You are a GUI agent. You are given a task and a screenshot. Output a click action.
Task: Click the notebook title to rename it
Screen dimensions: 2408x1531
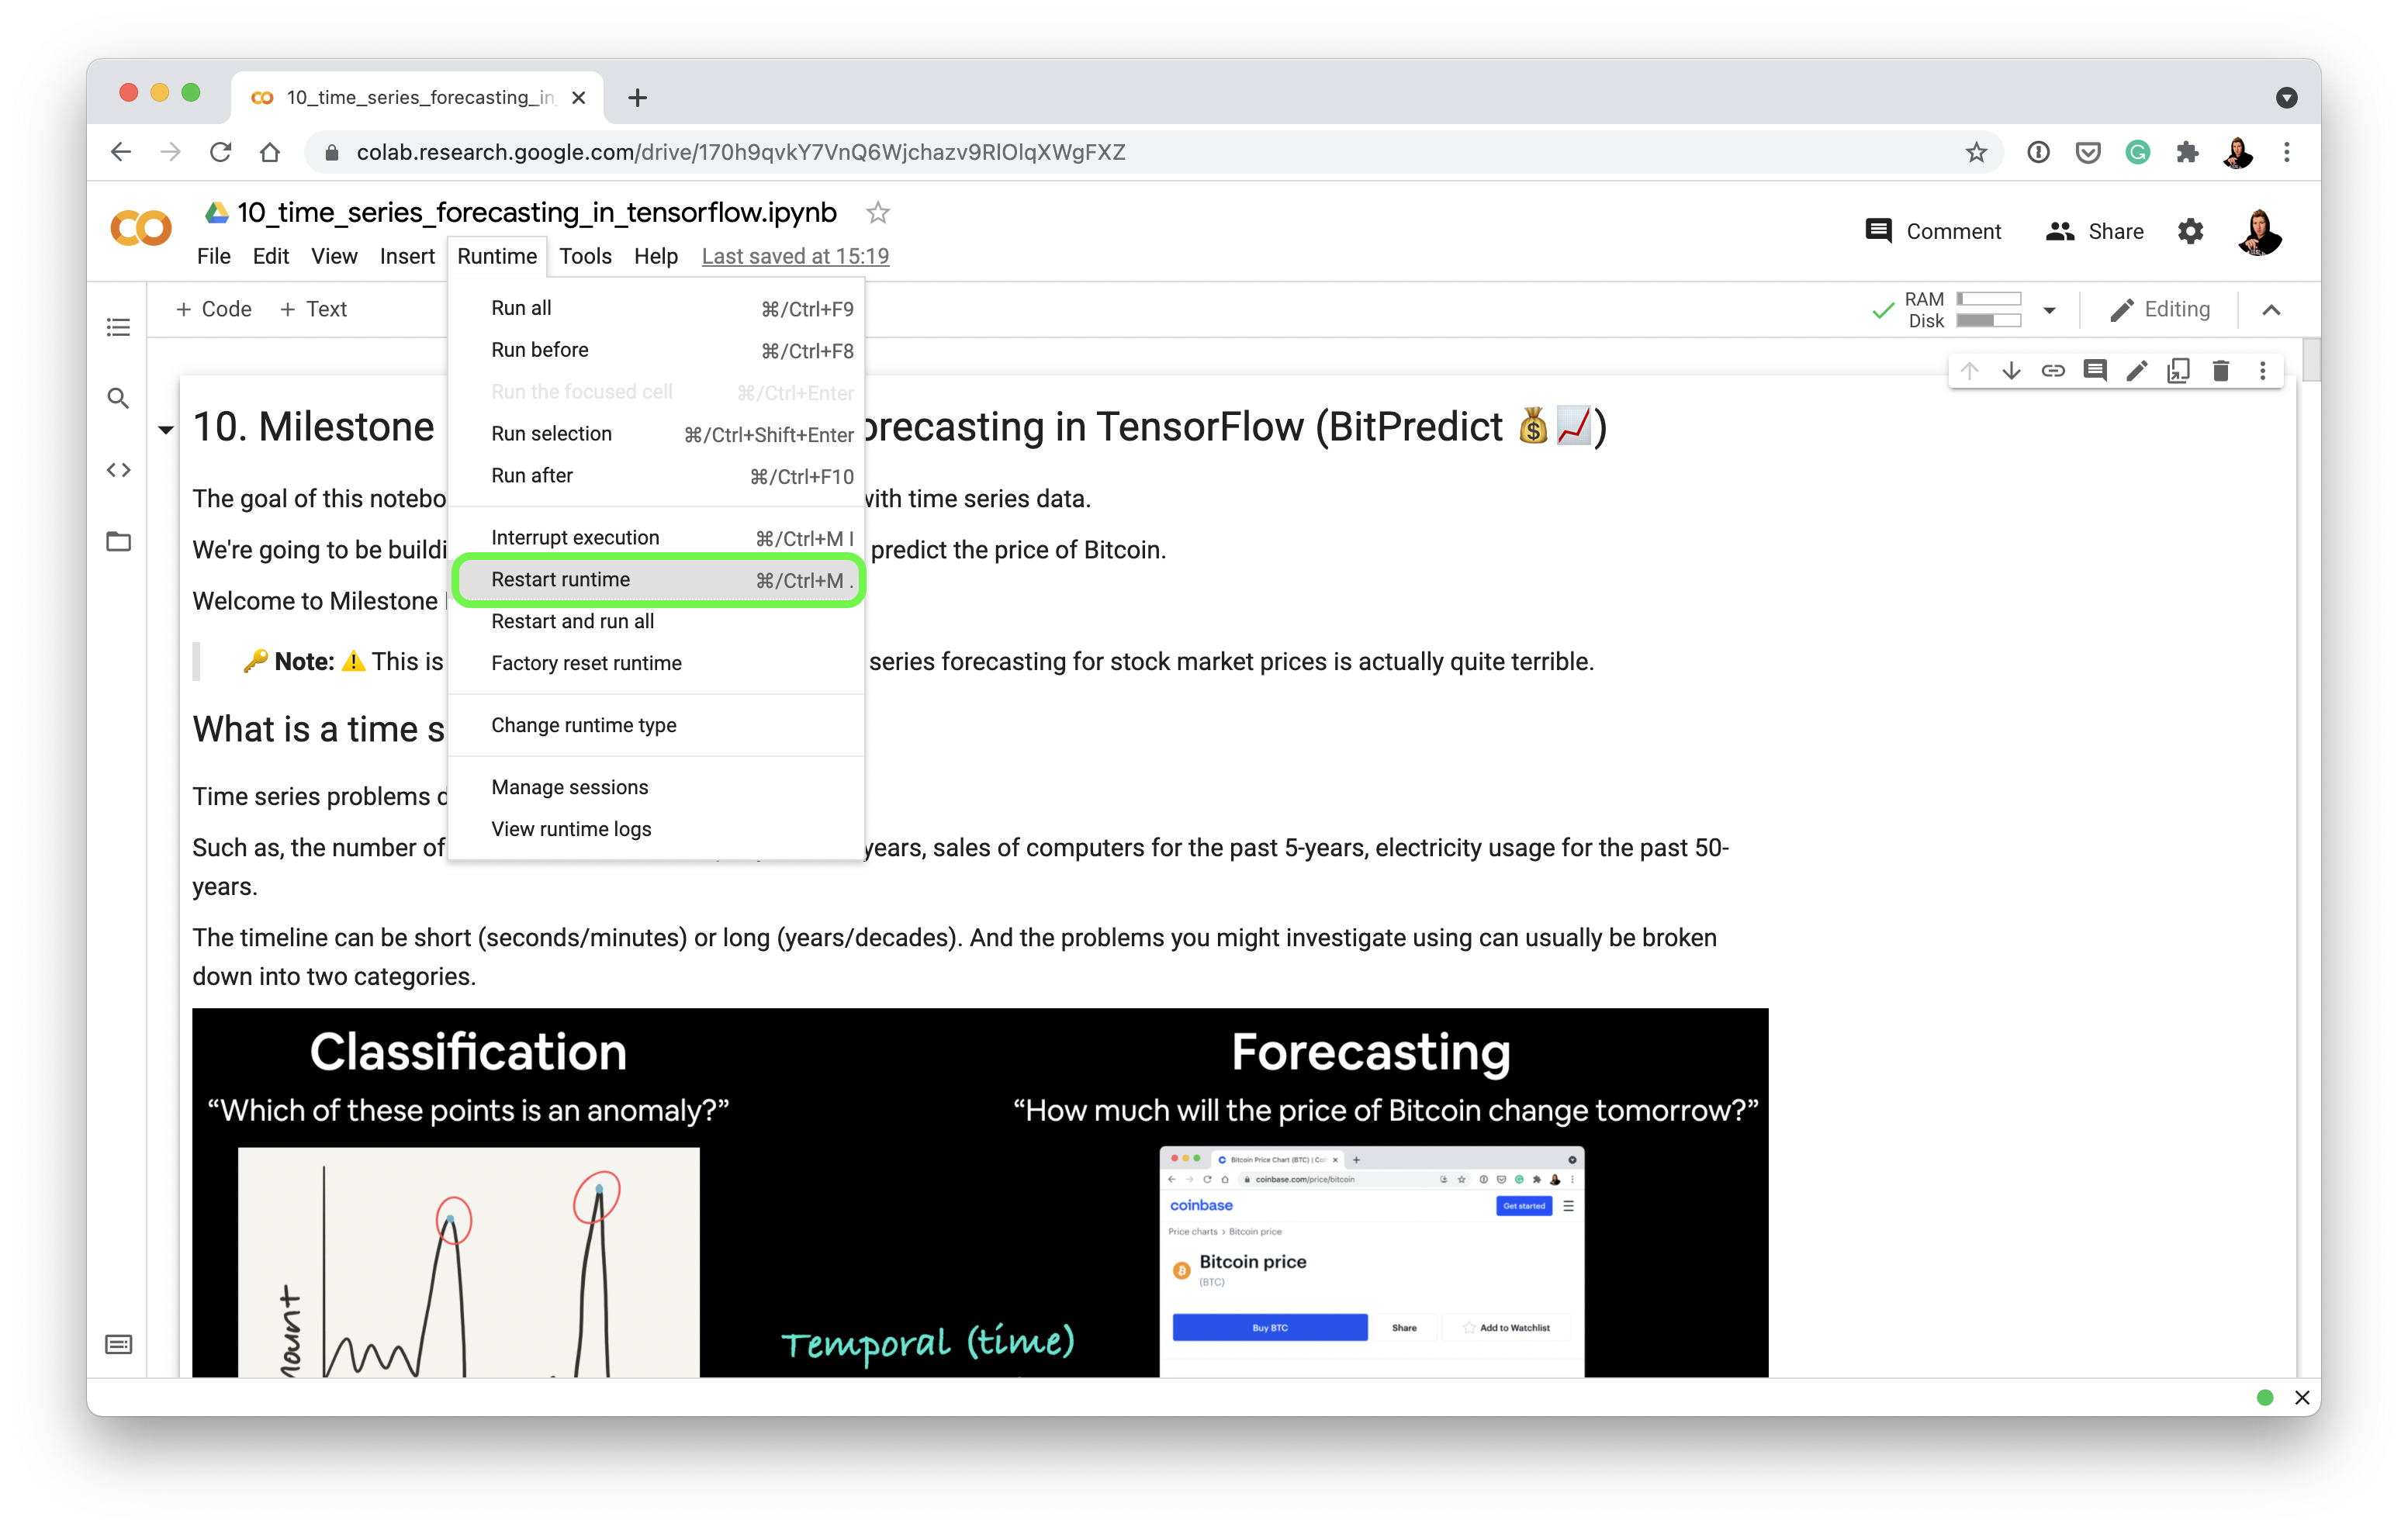tap(536, 212)
